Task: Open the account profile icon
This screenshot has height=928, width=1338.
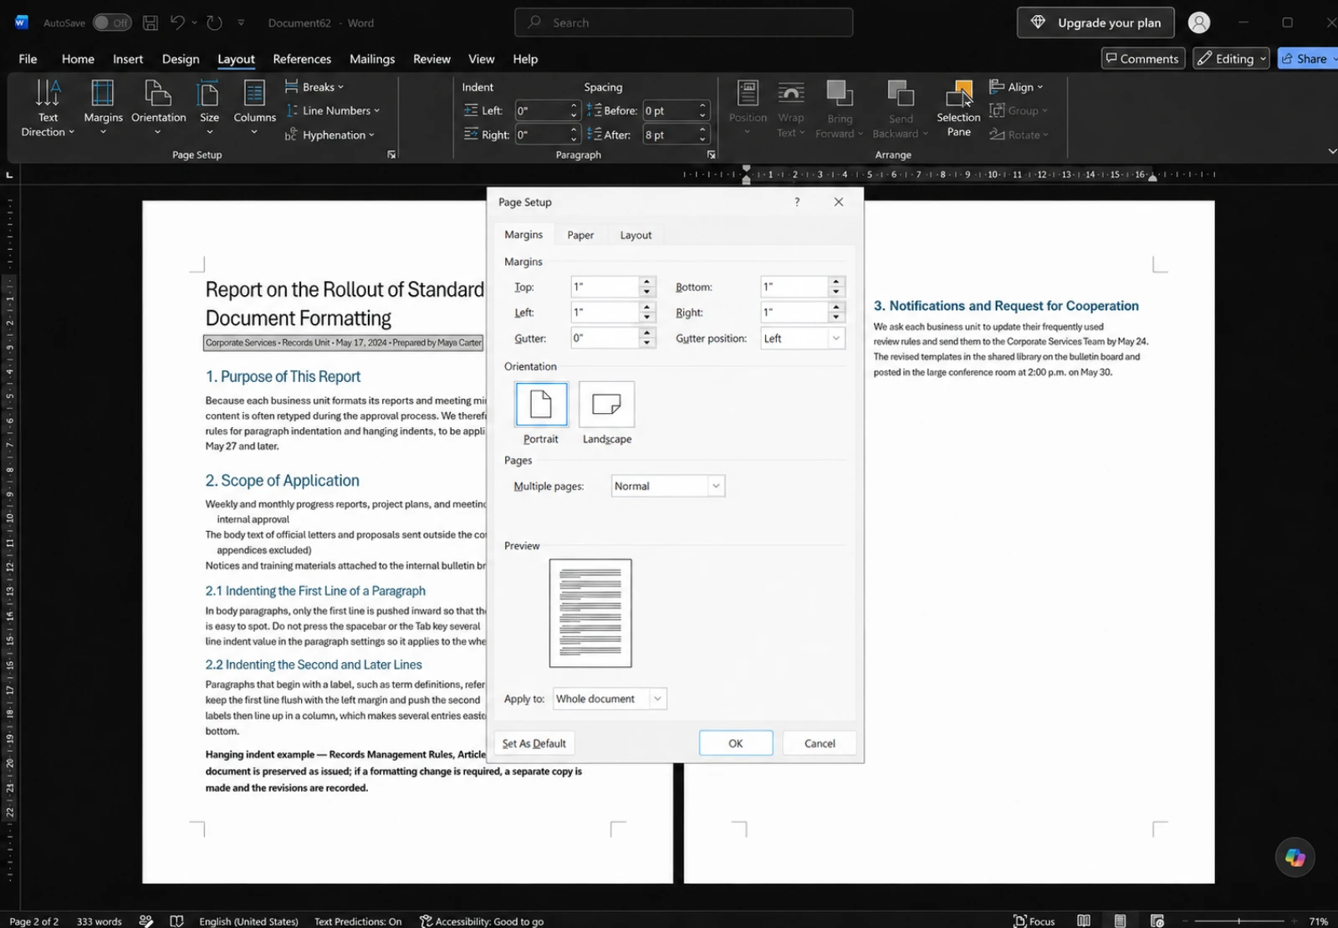Action: tap(1199, 23)
